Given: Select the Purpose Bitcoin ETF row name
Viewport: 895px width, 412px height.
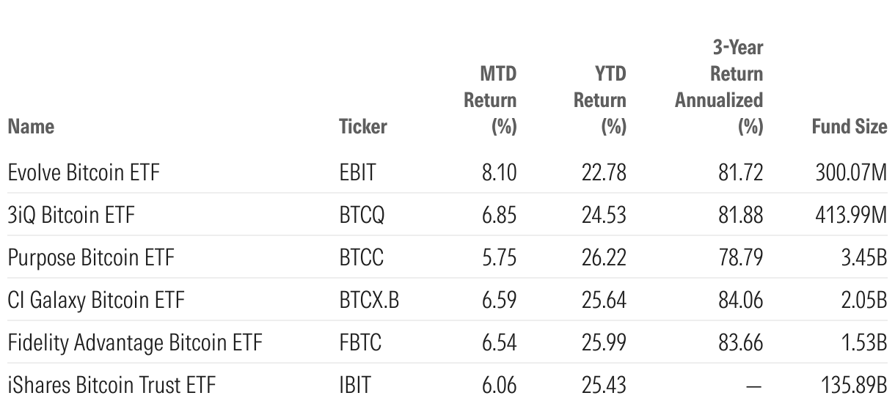Looking at the screenshot, I should [91, 258].
